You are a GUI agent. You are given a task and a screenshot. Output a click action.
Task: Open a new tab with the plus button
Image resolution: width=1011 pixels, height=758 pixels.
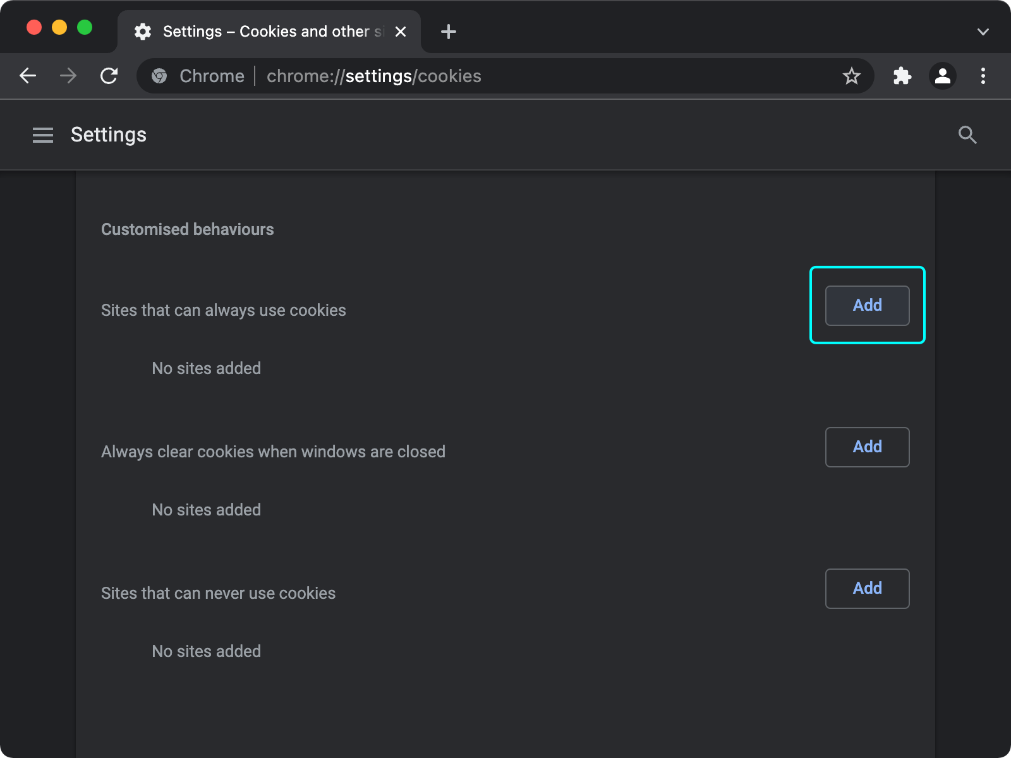pyautogui.click(x=448, y=32)
